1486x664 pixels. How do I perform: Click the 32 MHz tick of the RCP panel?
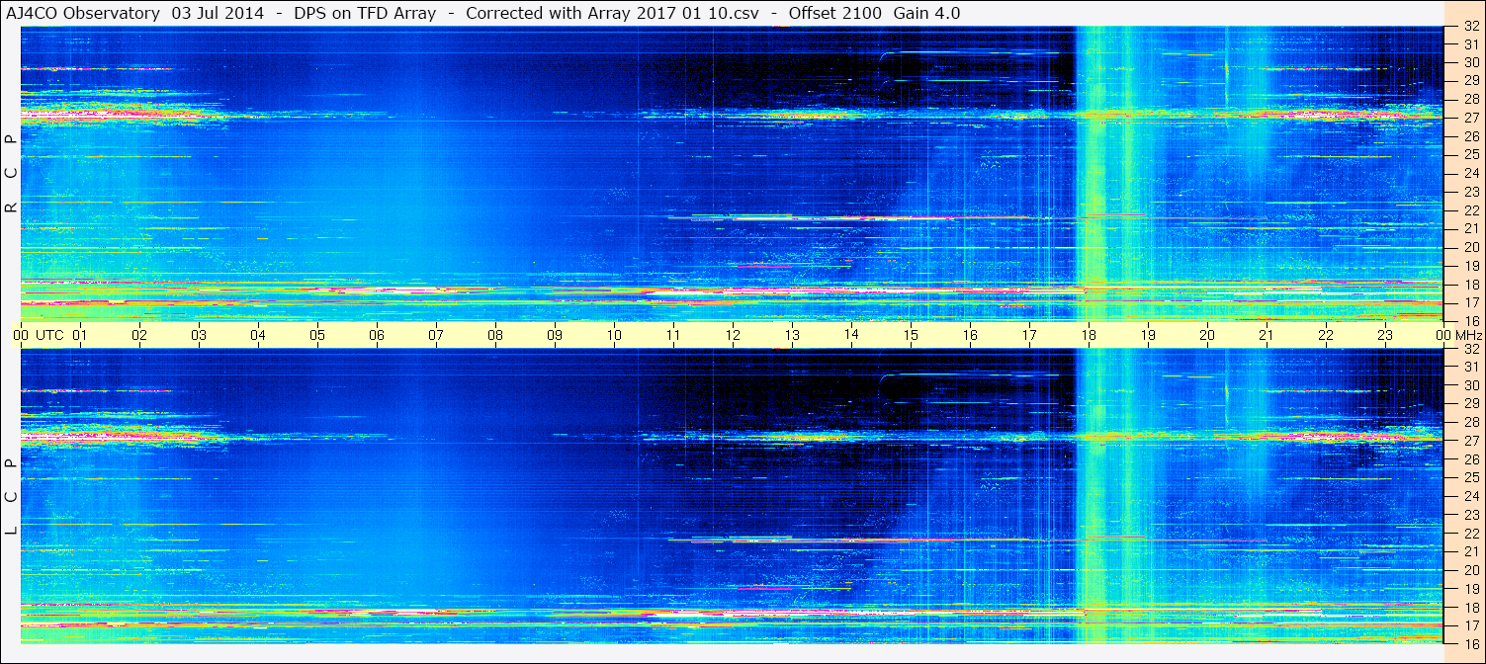point(1471,27)
